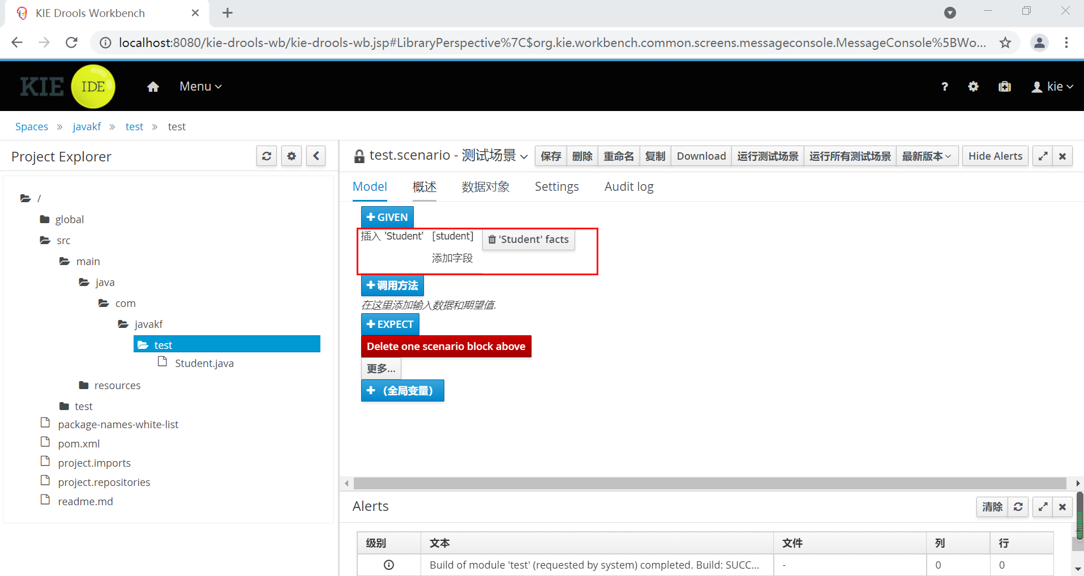The image size is (1084, 576).
Task: Close the Alerts panel
Action: point(1062,507)
